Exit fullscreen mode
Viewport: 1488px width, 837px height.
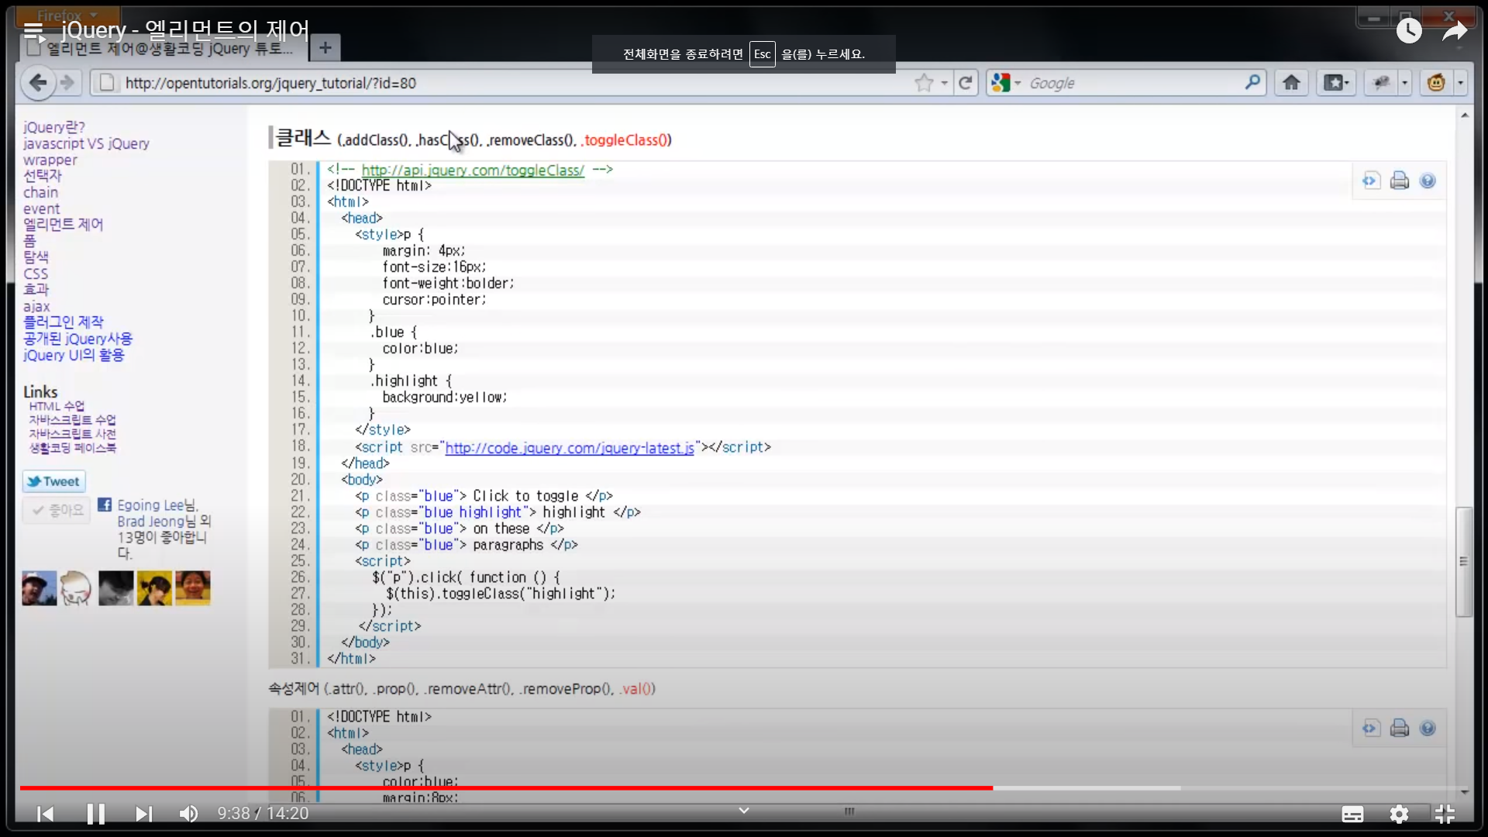point(1445,814)
